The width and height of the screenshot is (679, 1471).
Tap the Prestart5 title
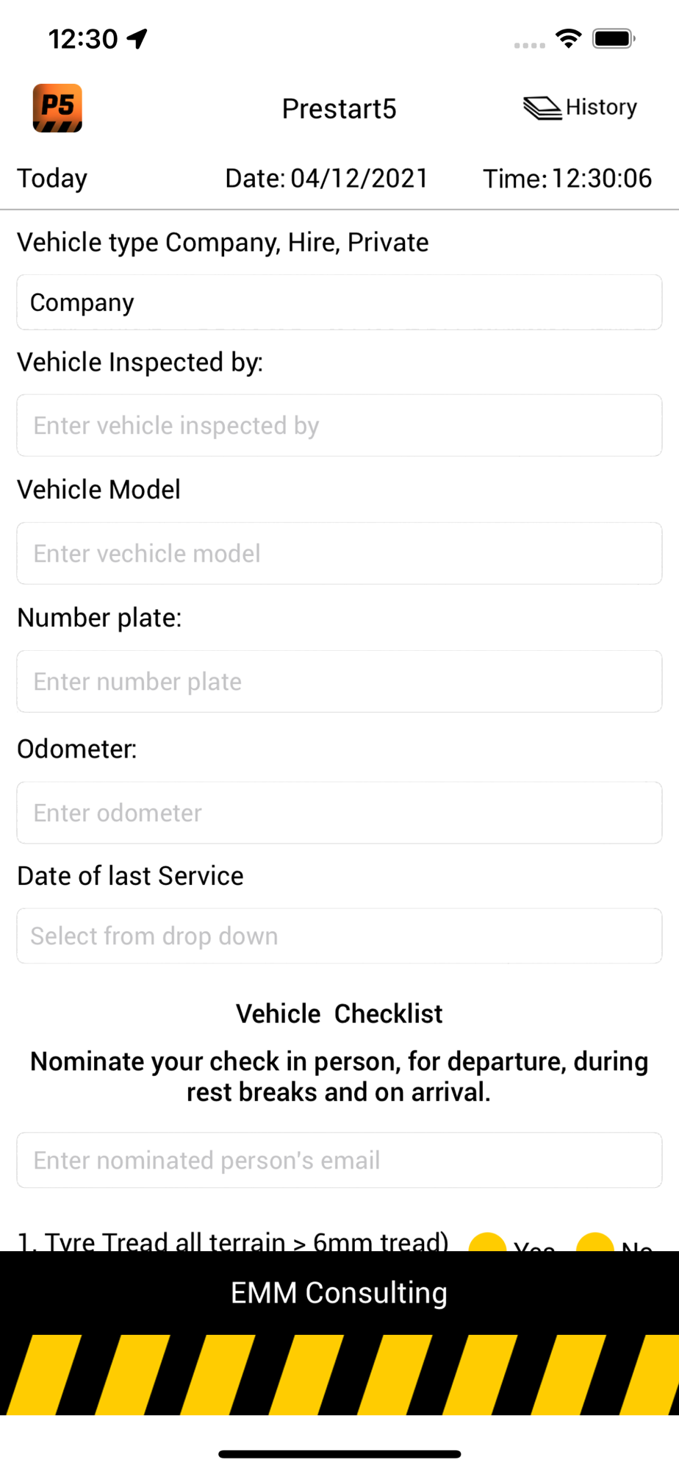pyautogui.click(x=339, y=109)
